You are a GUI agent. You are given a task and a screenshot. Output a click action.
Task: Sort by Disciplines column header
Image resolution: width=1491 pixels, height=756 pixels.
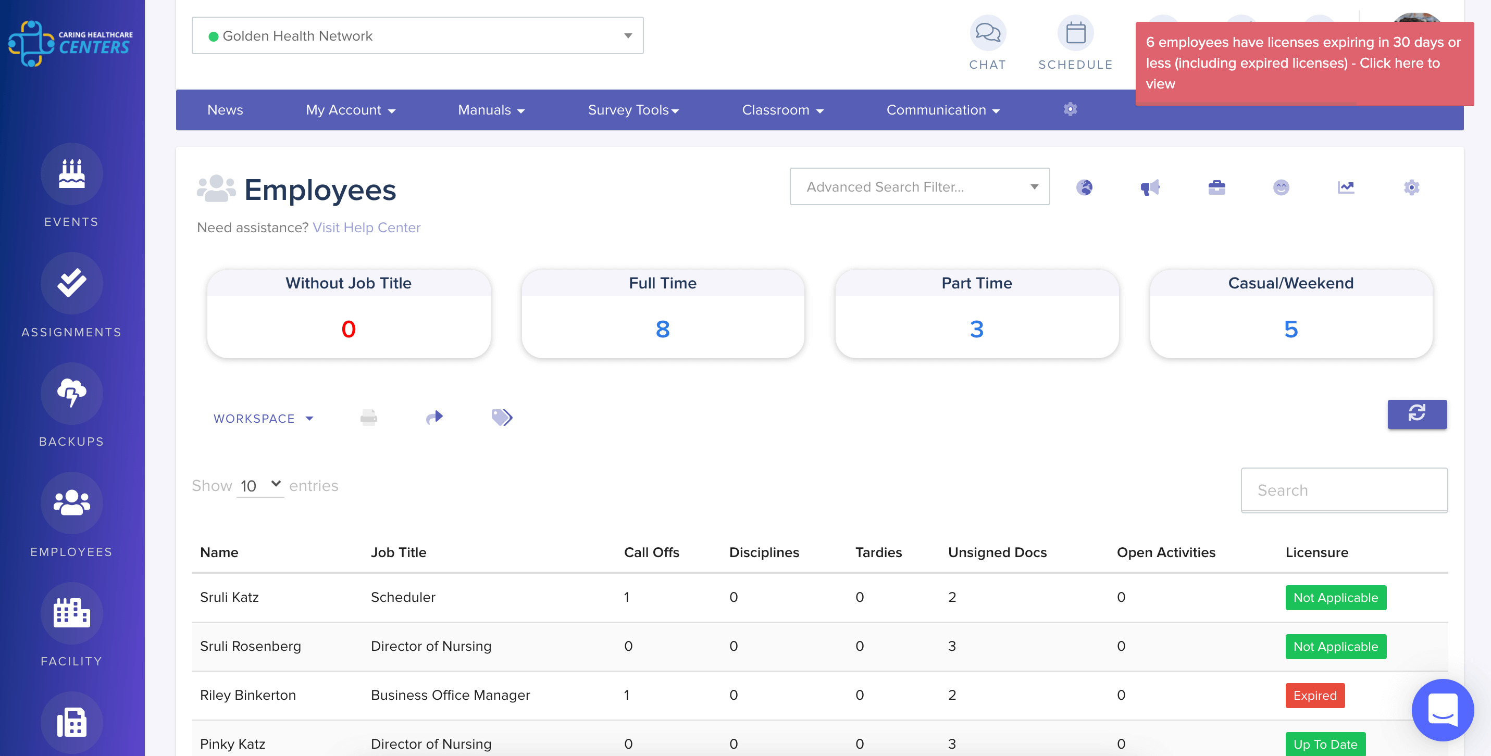point(764,552)
